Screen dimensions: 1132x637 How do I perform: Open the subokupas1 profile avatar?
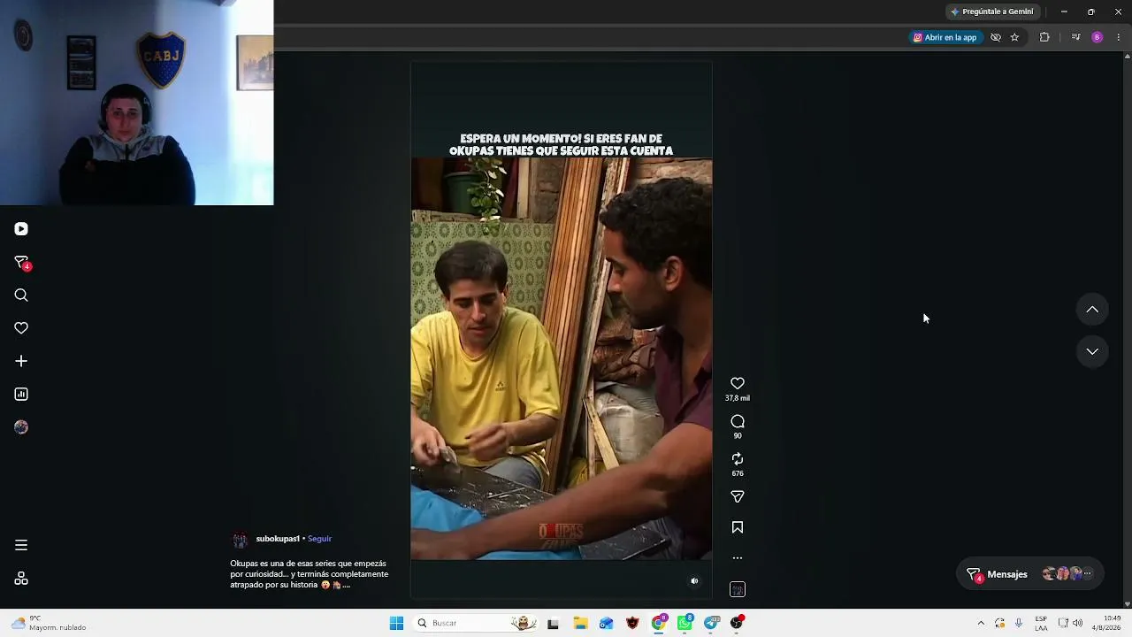click(240, 541)
